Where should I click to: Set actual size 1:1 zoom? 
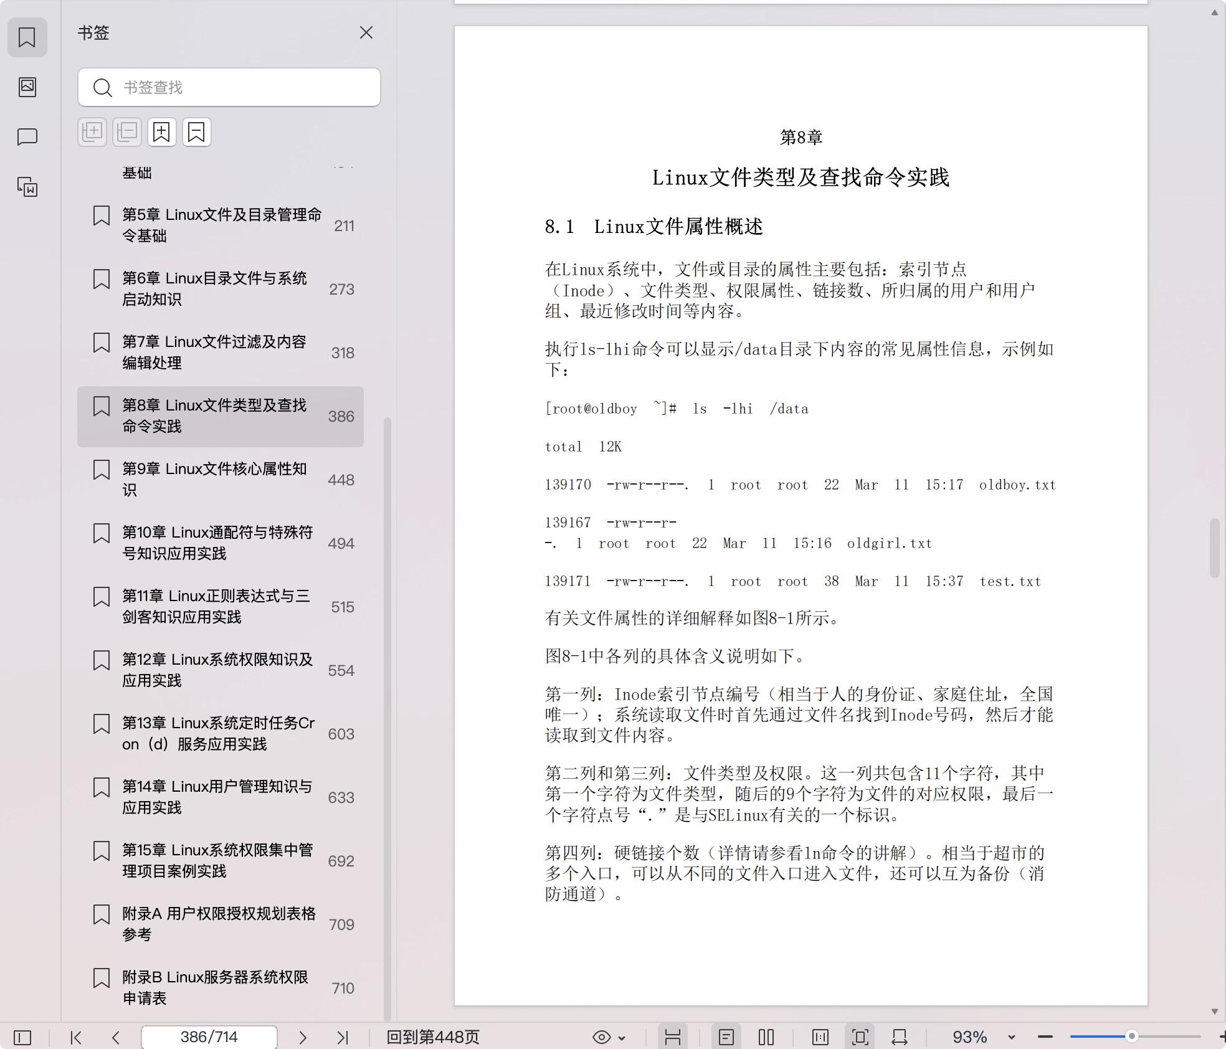click(820, 1037)
